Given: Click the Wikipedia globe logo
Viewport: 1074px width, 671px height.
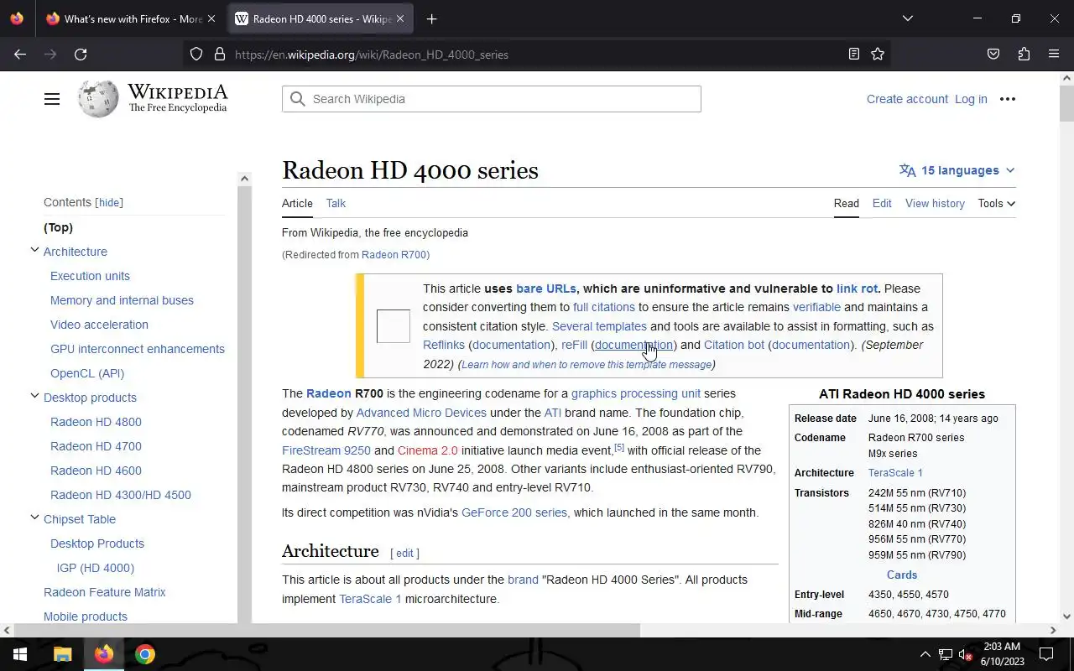Looking at the screenshot, I should [98, 99].
